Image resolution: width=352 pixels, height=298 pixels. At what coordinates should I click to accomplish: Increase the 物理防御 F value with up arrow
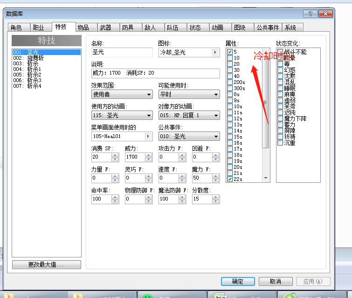pos(148,197)
